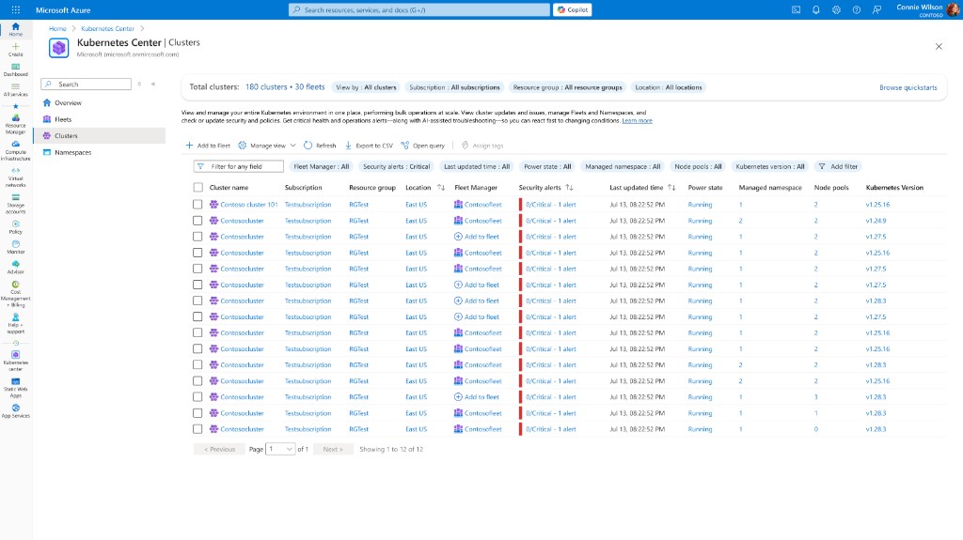Open portal settings gear
Screen dimensions: 963x540
coord(836,9)
